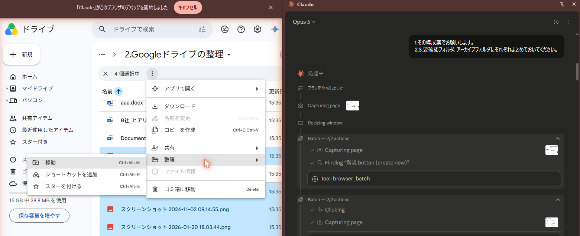580x236 pixels.
Task: Click キャンセル on the debugging banner
Action: click(x=188, y=7)
